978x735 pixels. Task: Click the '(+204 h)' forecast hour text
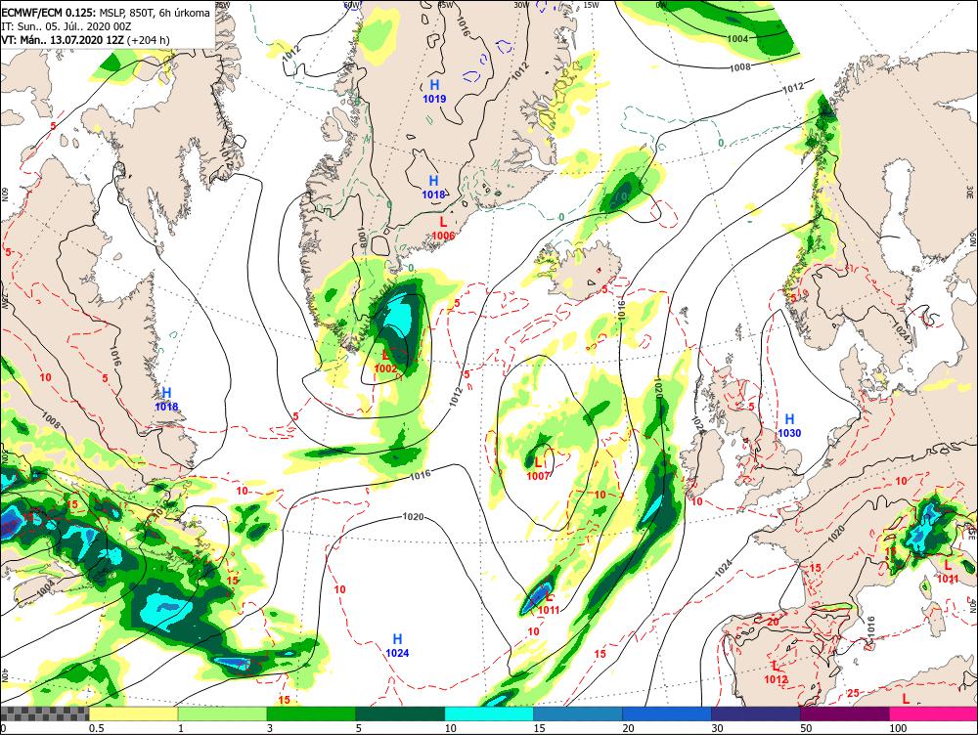[x=149, y=40]
